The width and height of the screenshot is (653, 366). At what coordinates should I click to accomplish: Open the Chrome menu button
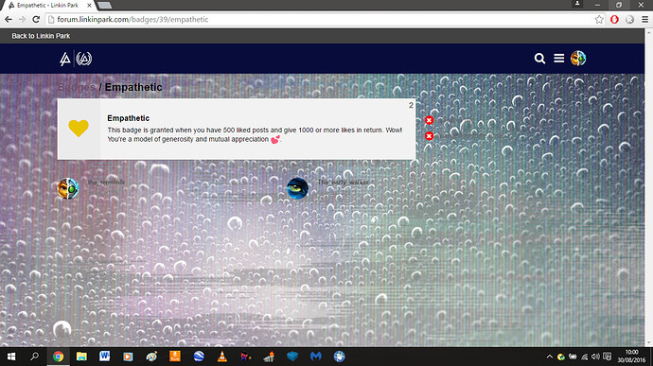click(644, 19)
